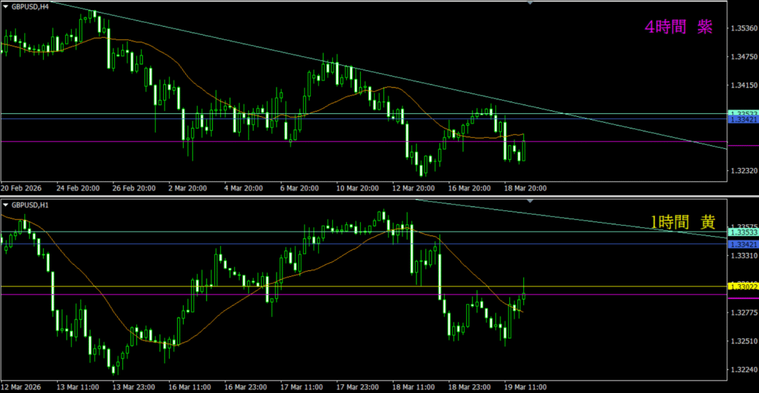Click the triangle icon beside GBPUSD,H4
Viewport: 759px width, 393px height.
click(5, 6)
